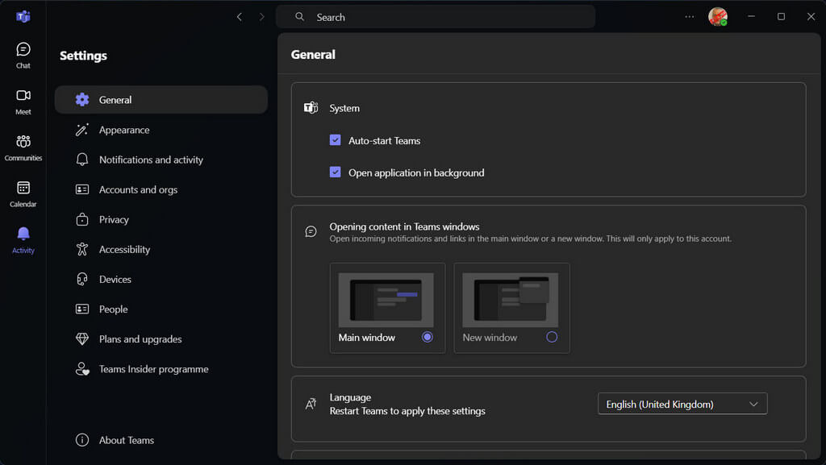The height and width of the screenshot is (465, 826).
Task: Close the Teams window
Action: [x=811, y=17]
